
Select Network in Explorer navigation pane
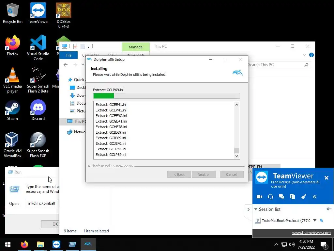point(77,132)
